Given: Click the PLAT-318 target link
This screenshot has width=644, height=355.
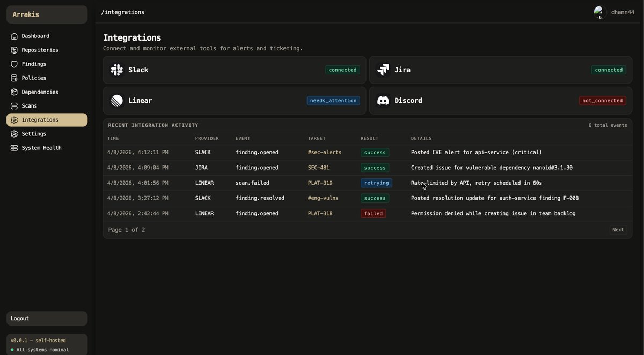Looking at the screenshot, I should pos(320,214).
